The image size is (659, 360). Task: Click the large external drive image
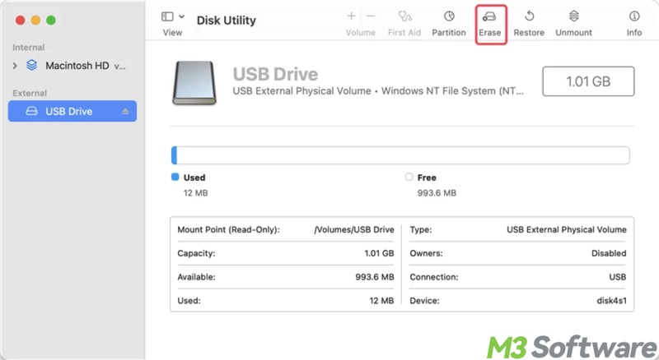tap(194, 83)
